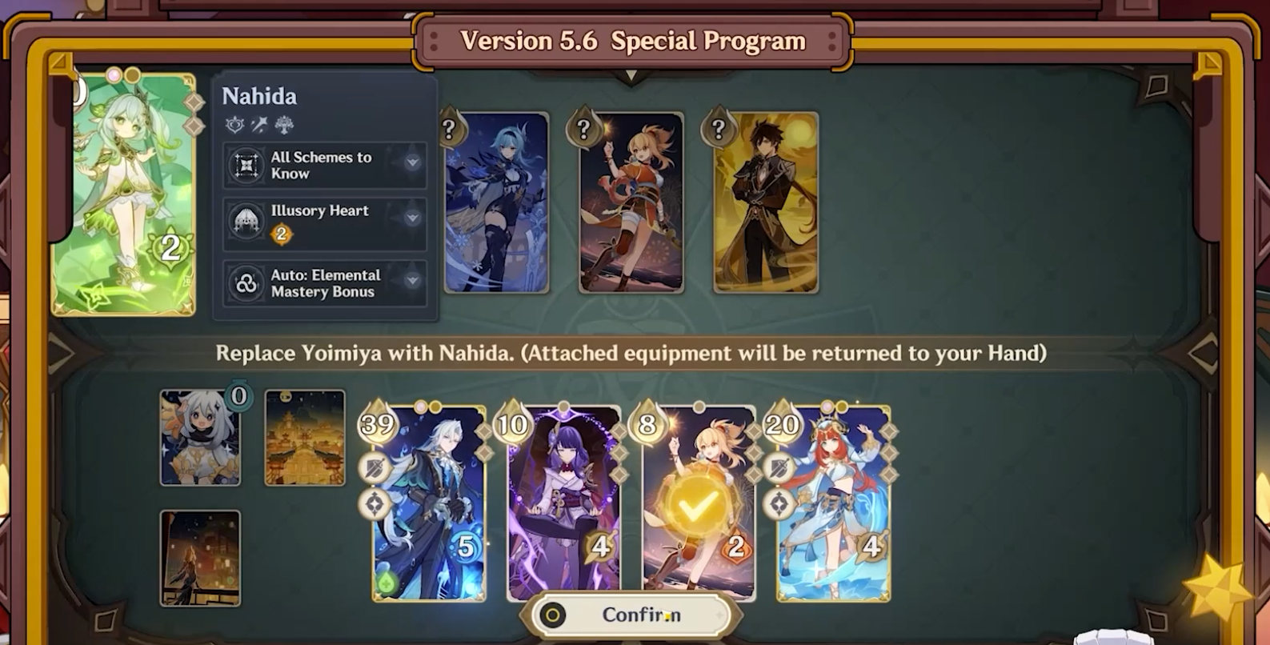
Task: Click the Nahida name heading
Action: point(259,96)
